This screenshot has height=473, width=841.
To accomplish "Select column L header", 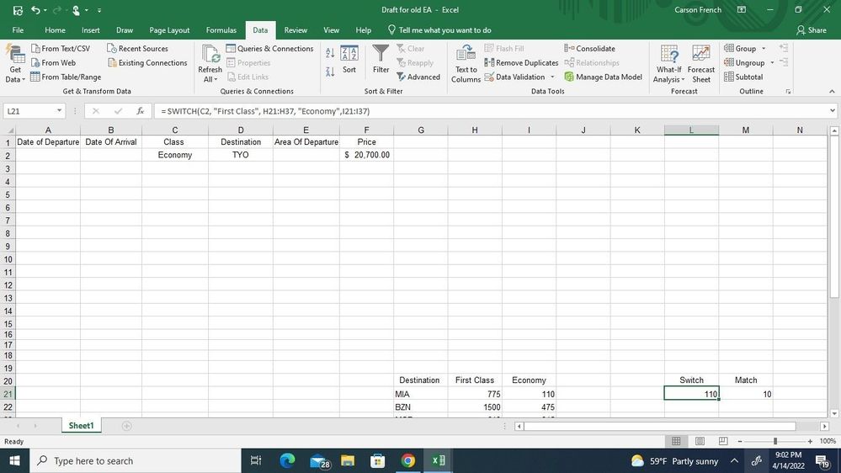I will click(691, 130).
